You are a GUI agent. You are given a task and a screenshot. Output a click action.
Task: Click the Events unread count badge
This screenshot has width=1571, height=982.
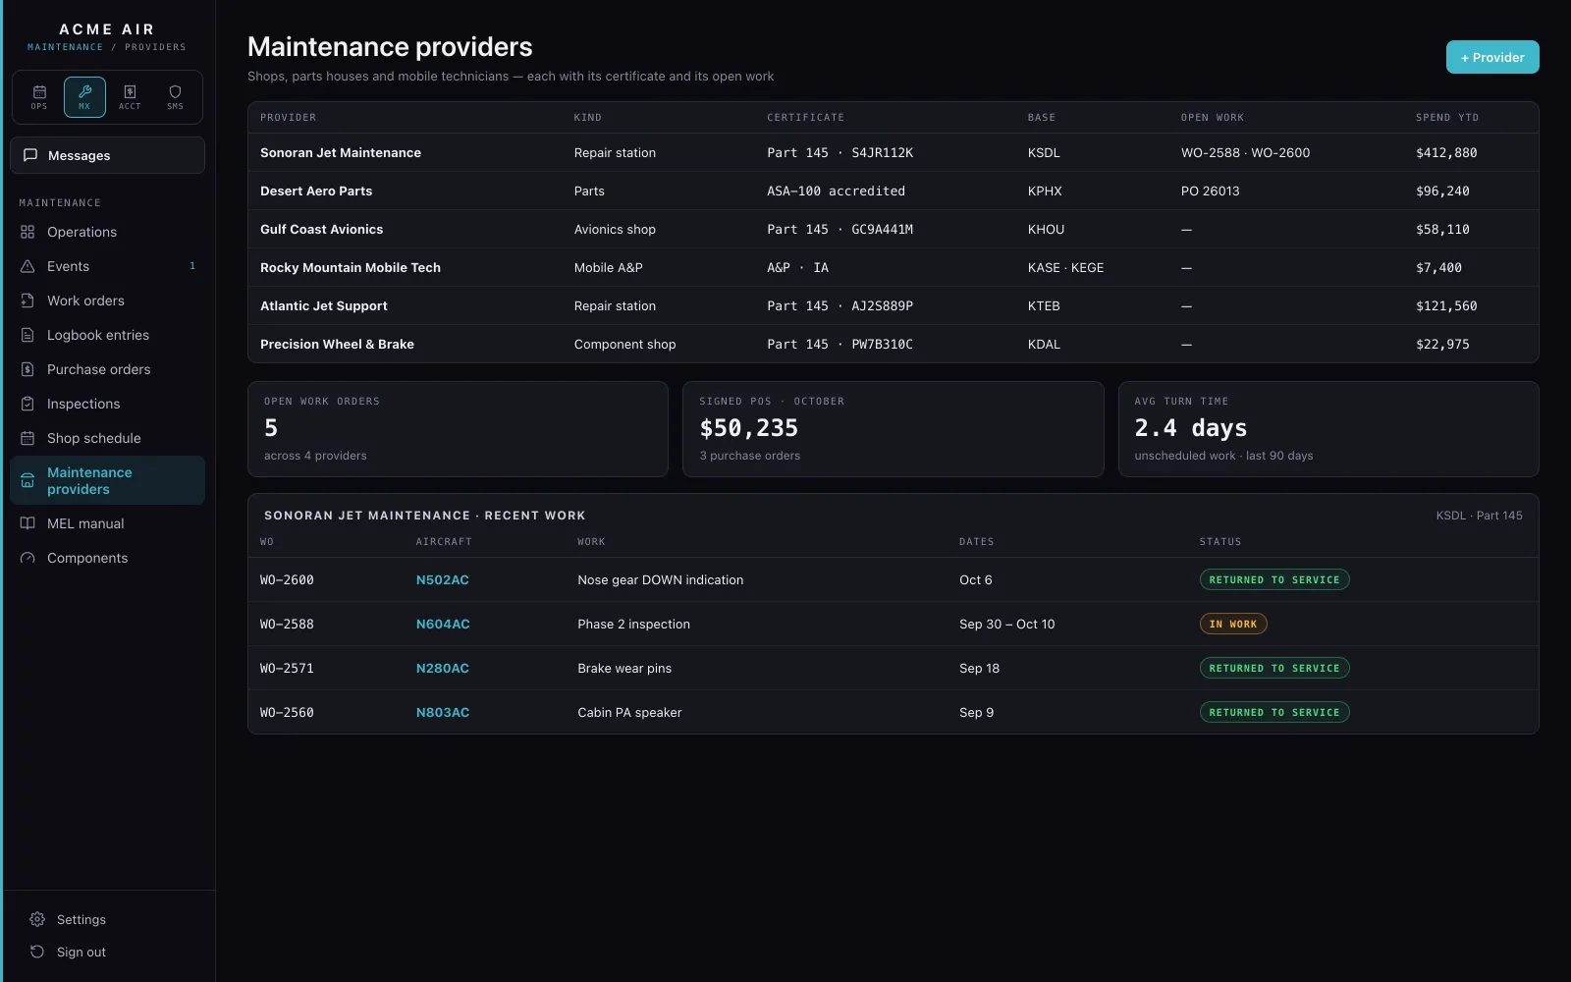click(x=192, y=266)
